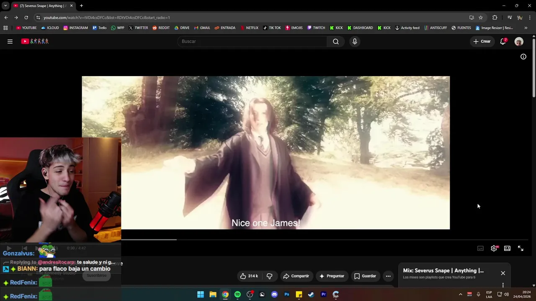Show hidden system tray icons
This screenshot has width=536, height=301.
[460, 294]
